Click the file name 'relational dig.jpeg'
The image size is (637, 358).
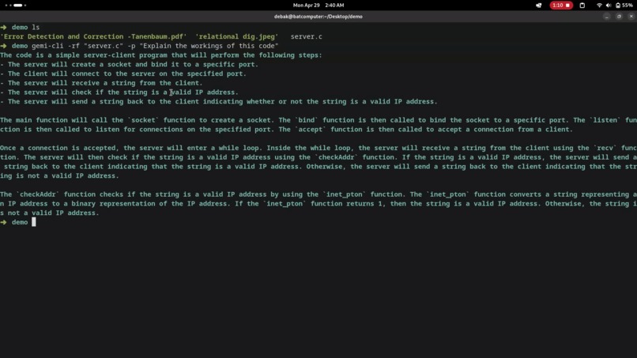[237, 36]
